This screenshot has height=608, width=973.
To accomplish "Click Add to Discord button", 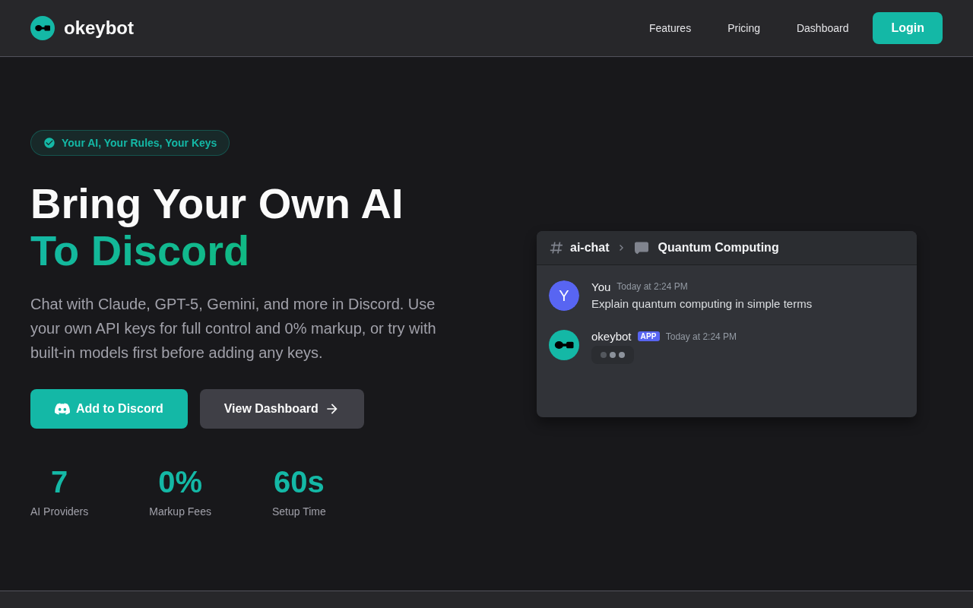I will point(109,409).
